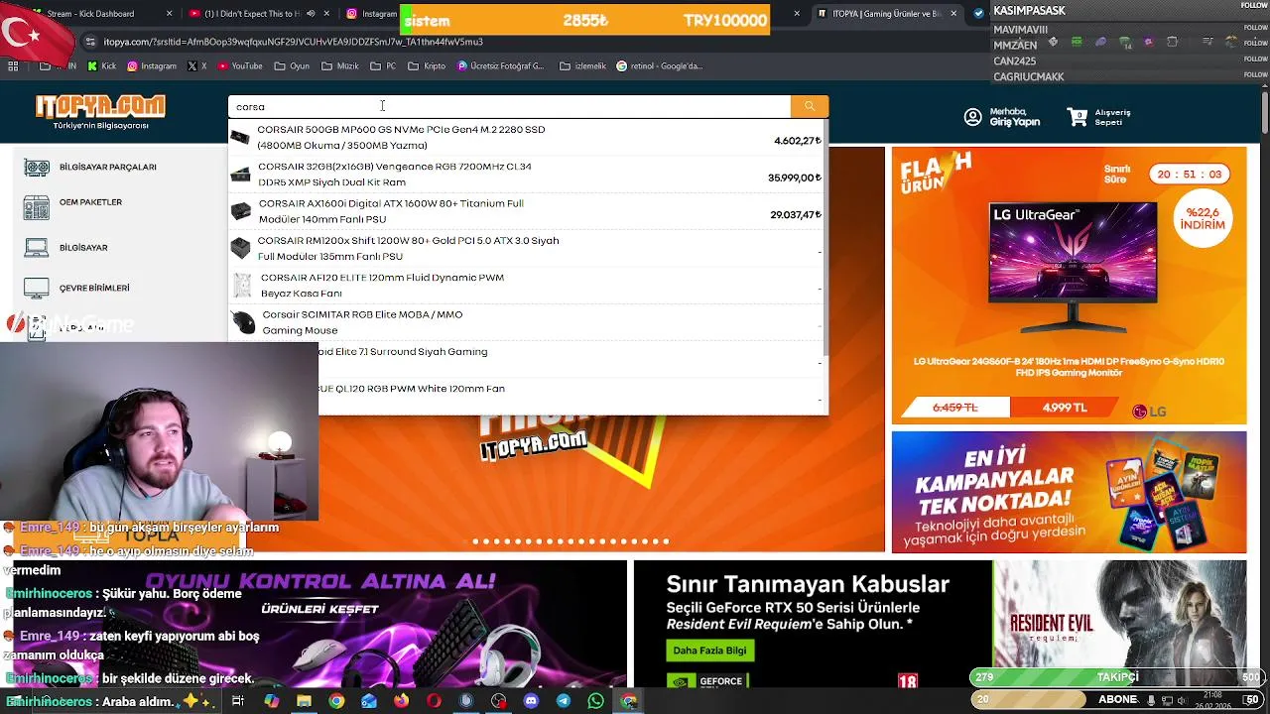Expand the Kripto bookmark folder

click(x=427, y=65)
